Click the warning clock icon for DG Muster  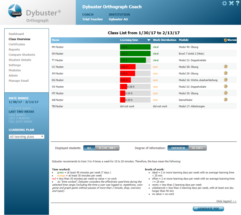coord(226,80)
